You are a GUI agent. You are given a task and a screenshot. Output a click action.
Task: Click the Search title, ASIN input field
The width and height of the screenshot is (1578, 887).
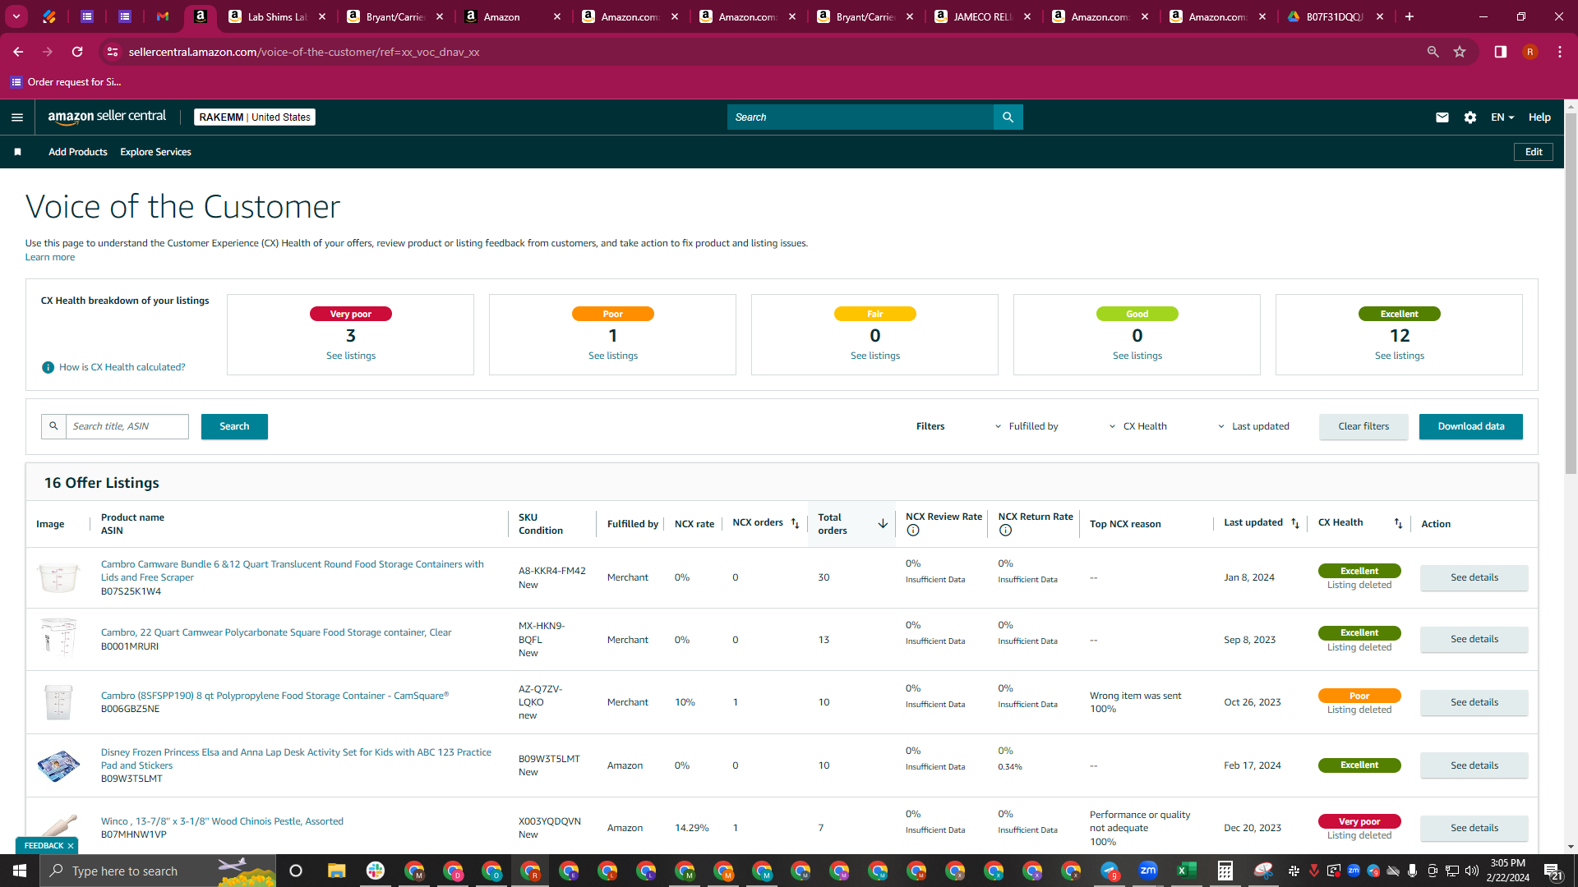(127, 426)
